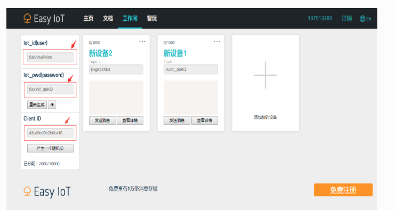Click the 已分配 2000/10000 text
Image resolution: width=396 pixels, height=210 pixels.
pos(42,164)
